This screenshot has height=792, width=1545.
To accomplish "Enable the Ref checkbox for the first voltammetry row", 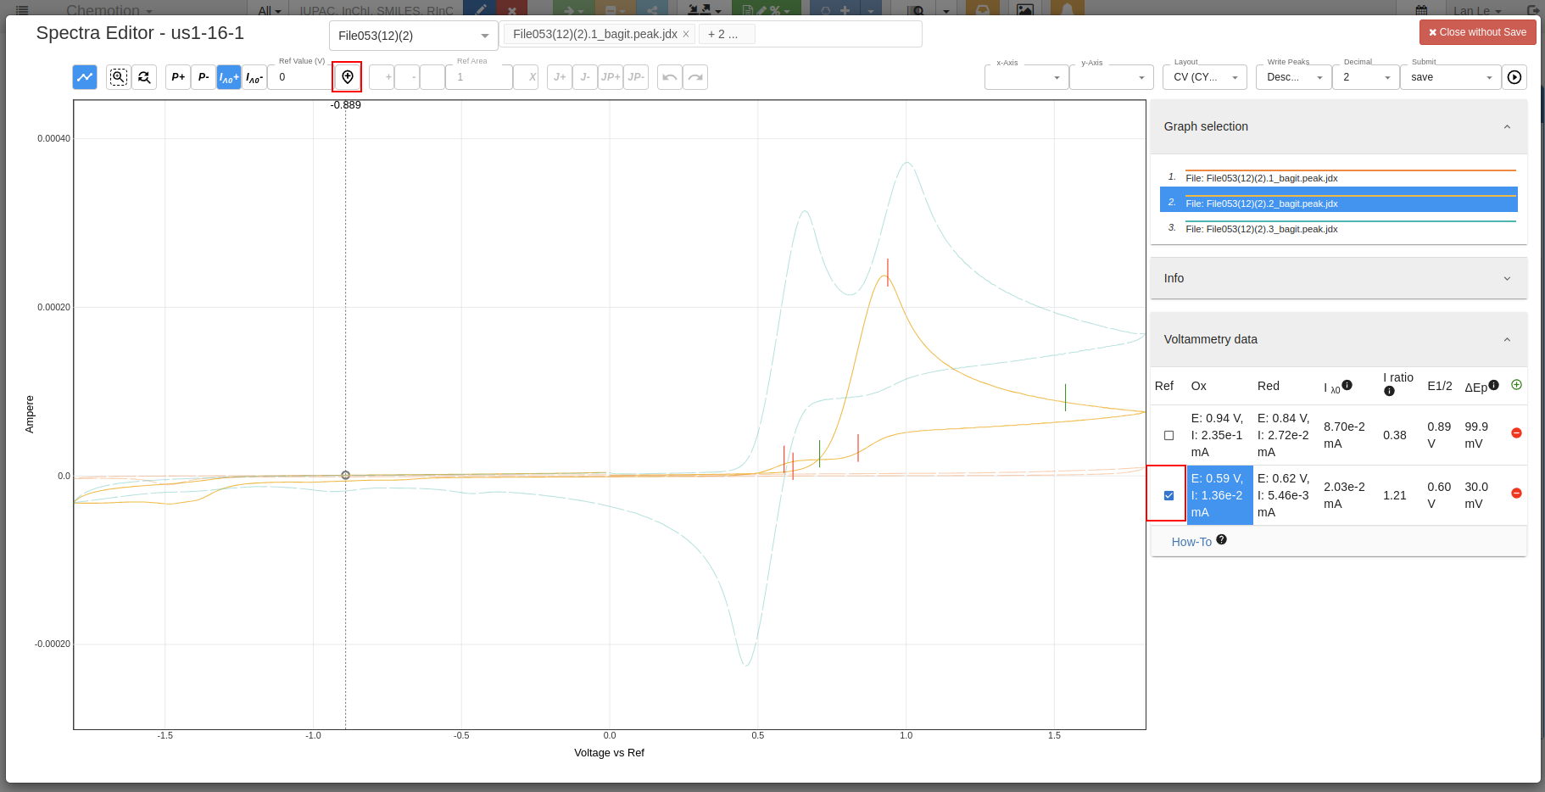I will click(x=1169, y=435).
